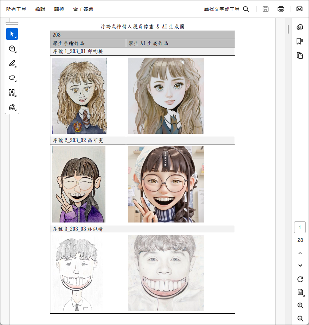309x325 pixels.
Task: Zoom in on the document
Action: coord(300,306)
